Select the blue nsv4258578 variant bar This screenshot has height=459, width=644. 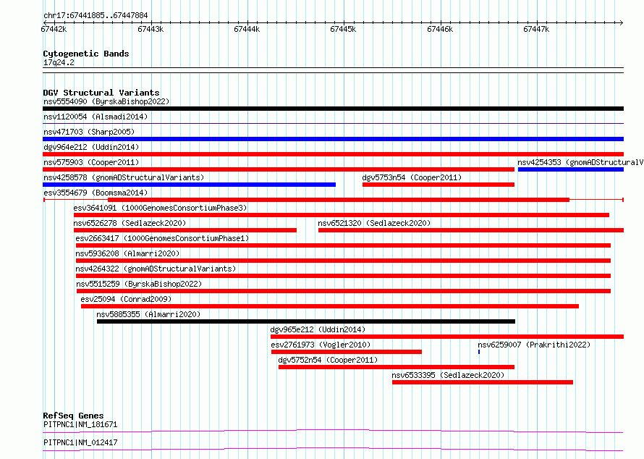pos(190,185)
